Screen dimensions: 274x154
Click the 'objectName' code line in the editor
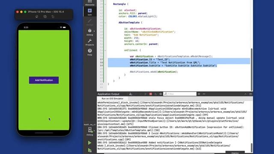pyautogui.click(x=150, y=32)
